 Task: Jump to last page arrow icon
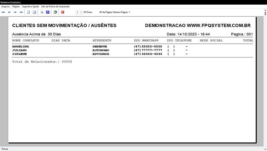click(21, 12)
